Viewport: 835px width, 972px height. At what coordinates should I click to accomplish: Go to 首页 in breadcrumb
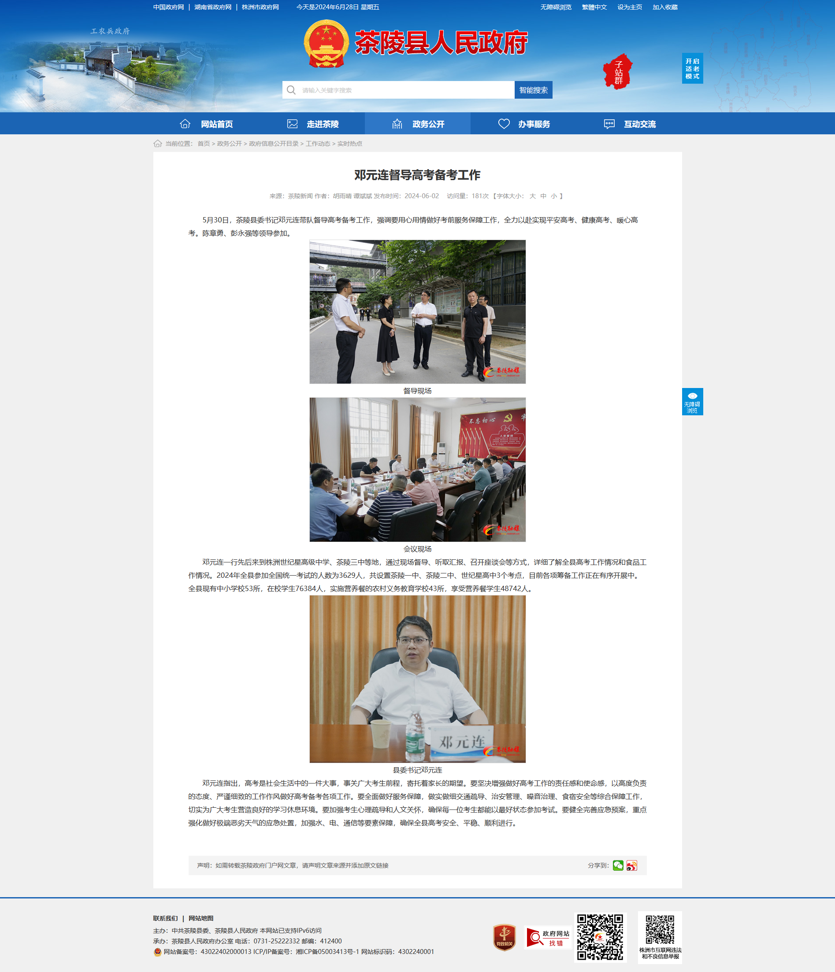pos(204,144)
